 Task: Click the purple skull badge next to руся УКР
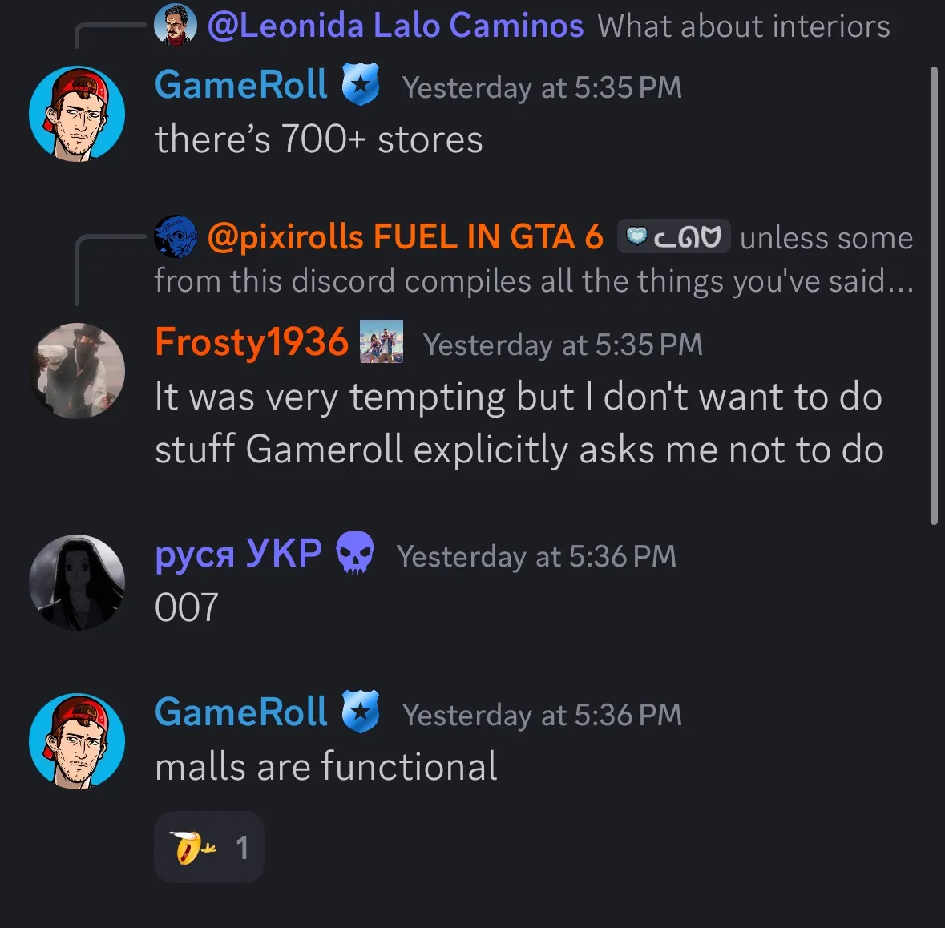[355, 552]
